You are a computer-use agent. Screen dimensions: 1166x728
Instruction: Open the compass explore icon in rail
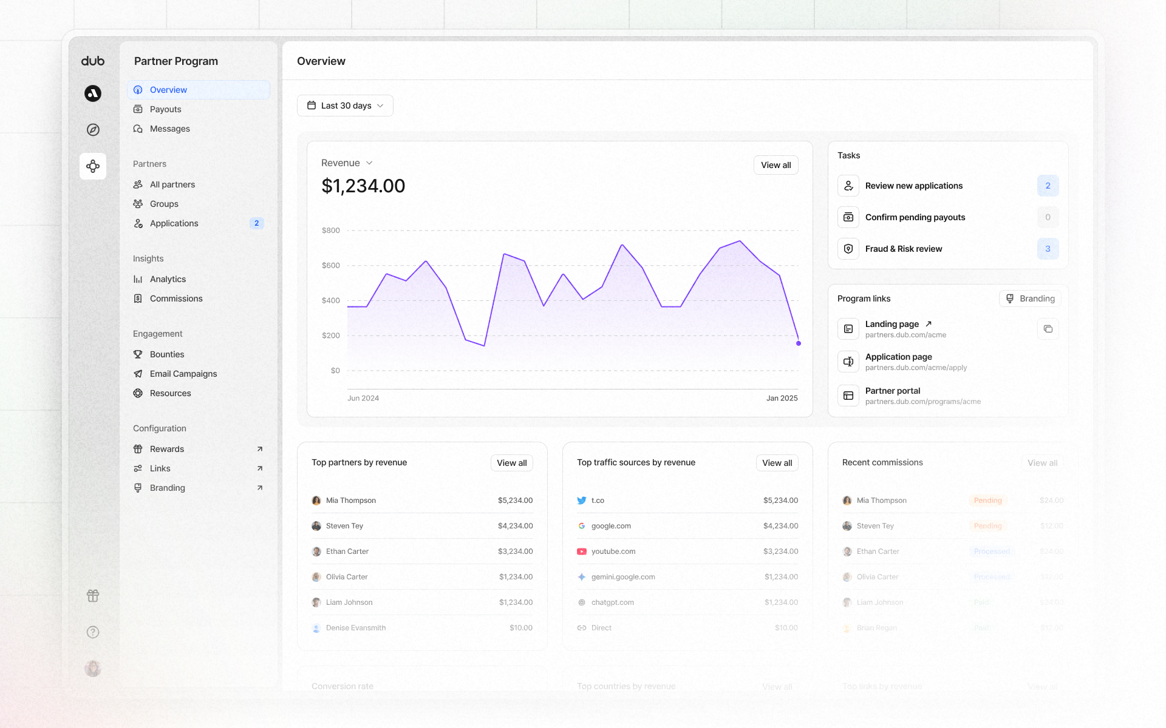pos(93,130)
